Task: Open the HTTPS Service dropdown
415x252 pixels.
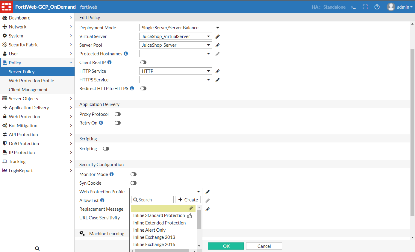Action: (175, 80)
